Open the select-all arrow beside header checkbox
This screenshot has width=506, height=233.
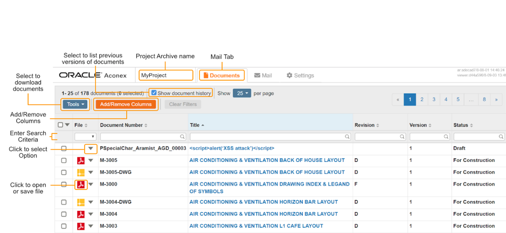(x=67, y=125)
